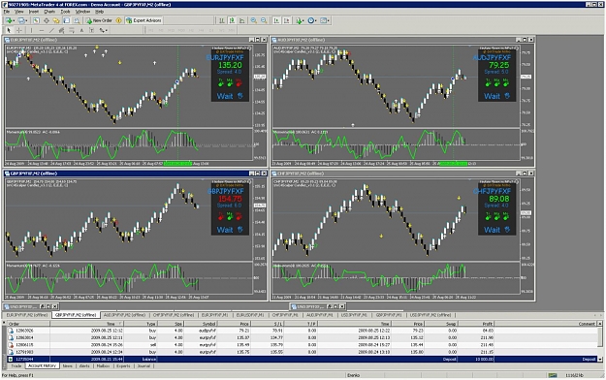Viewport: 606px width, 380px height.
Task: Toggle chart auto scroll
Action: 276,20
